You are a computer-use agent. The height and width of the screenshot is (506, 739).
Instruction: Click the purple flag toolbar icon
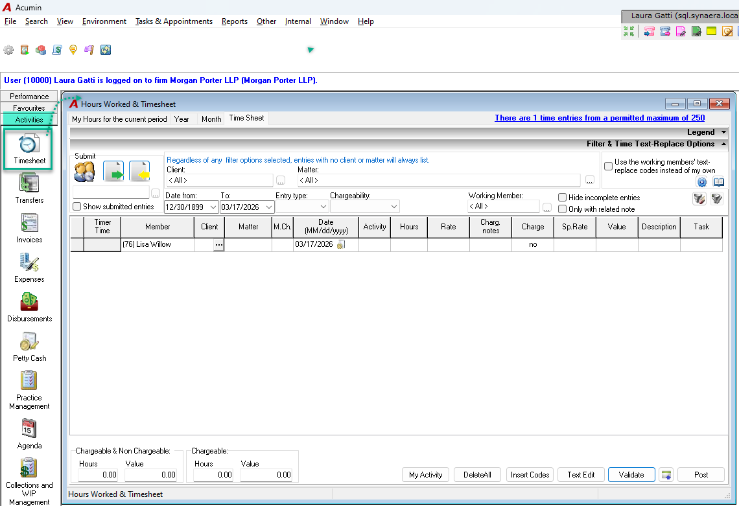[89, 50]
